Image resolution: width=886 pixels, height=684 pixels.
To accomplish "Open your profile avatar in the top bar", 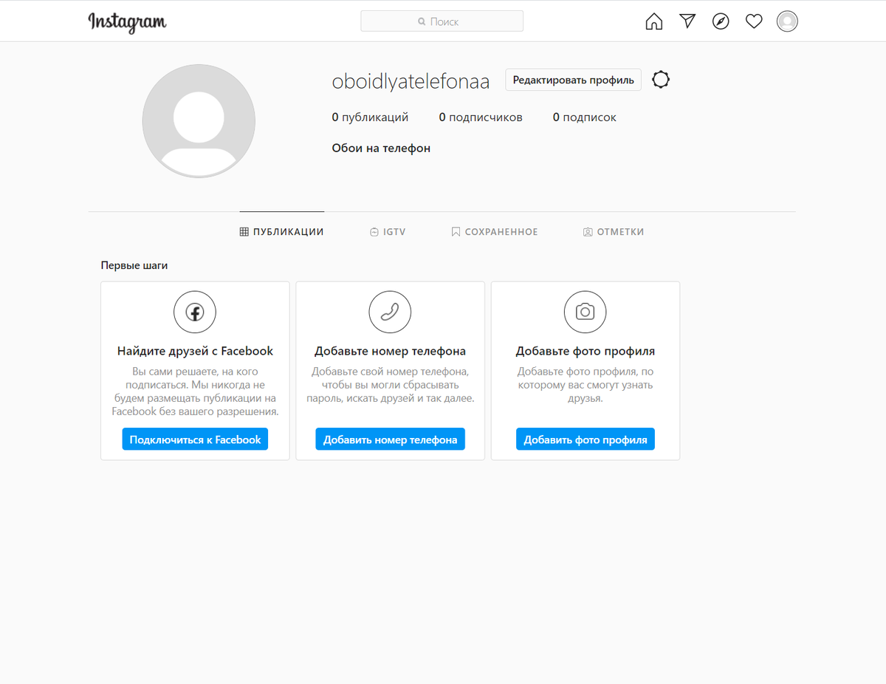I will point(787,21).
